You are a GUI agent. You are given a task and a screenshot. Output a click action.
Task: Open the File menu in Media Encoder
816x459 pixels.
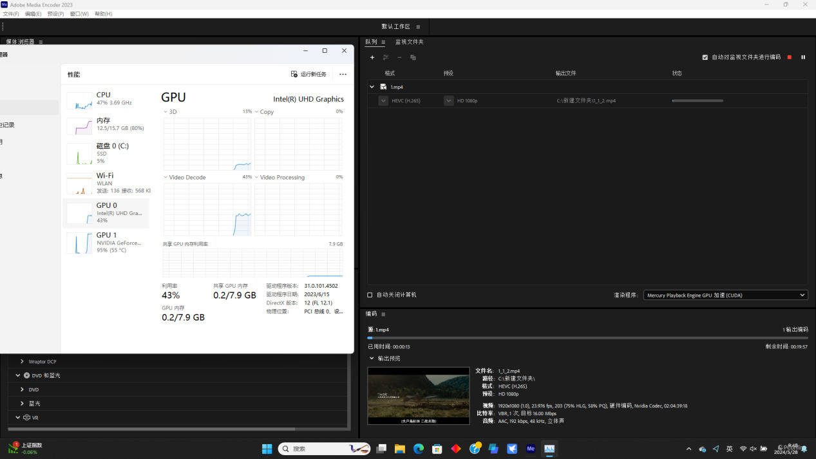click(11, 14)
